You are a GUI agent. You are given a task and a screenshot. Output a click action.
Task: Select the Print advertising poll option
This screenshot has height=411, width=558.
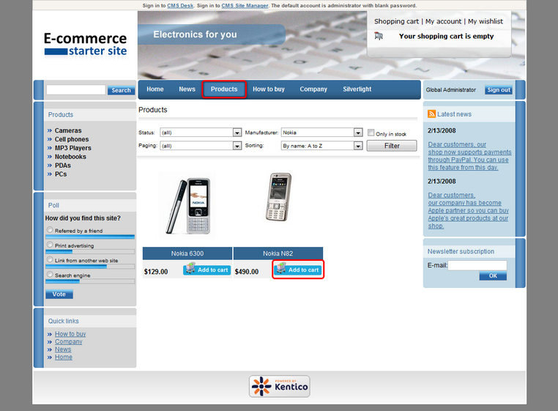(x=50, y=245)
